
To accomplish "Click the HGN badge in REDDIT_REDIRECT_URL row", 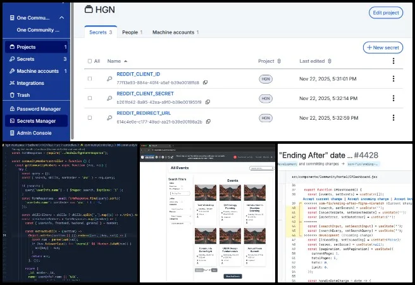I will pos(266,118).
